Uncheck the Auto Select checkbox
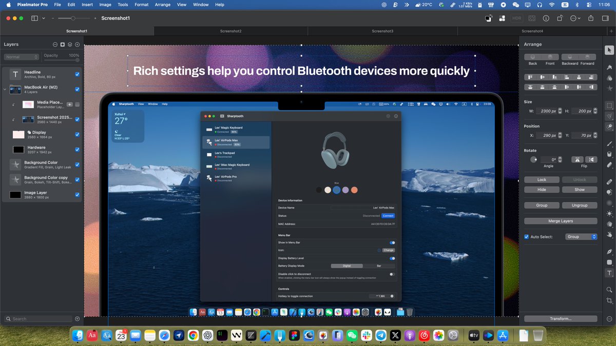This screenshot has height=346, width=616. click(526, 237)
